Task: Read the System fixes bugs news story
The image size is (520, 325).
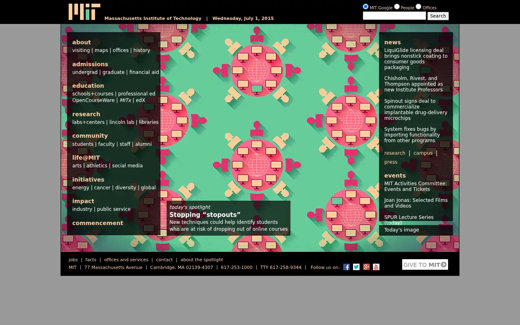Action: pyautogui.click(x=412, y=135)
